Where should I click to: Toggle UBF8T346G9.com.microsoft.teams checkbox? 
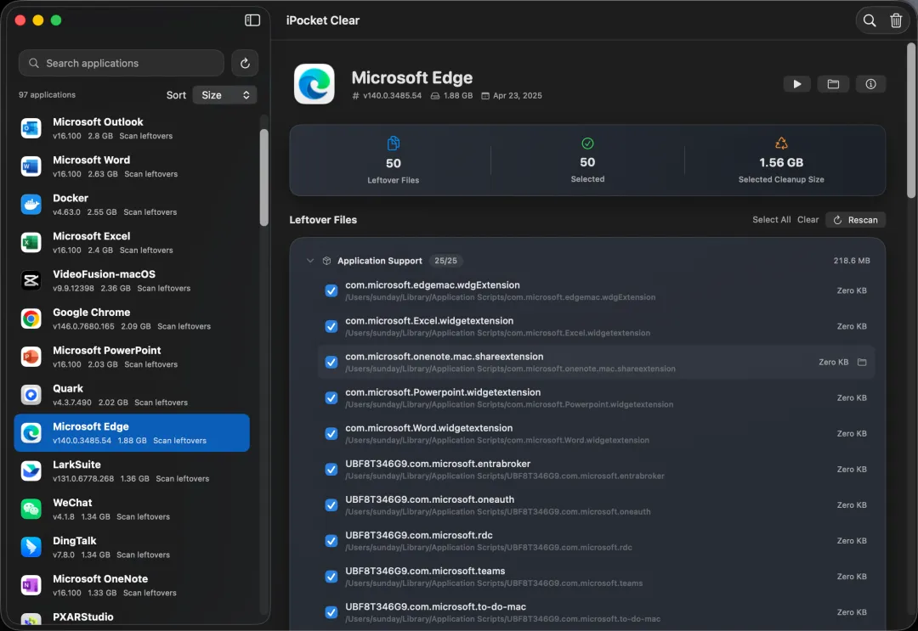pyautogui.click(x=331, y=577)
